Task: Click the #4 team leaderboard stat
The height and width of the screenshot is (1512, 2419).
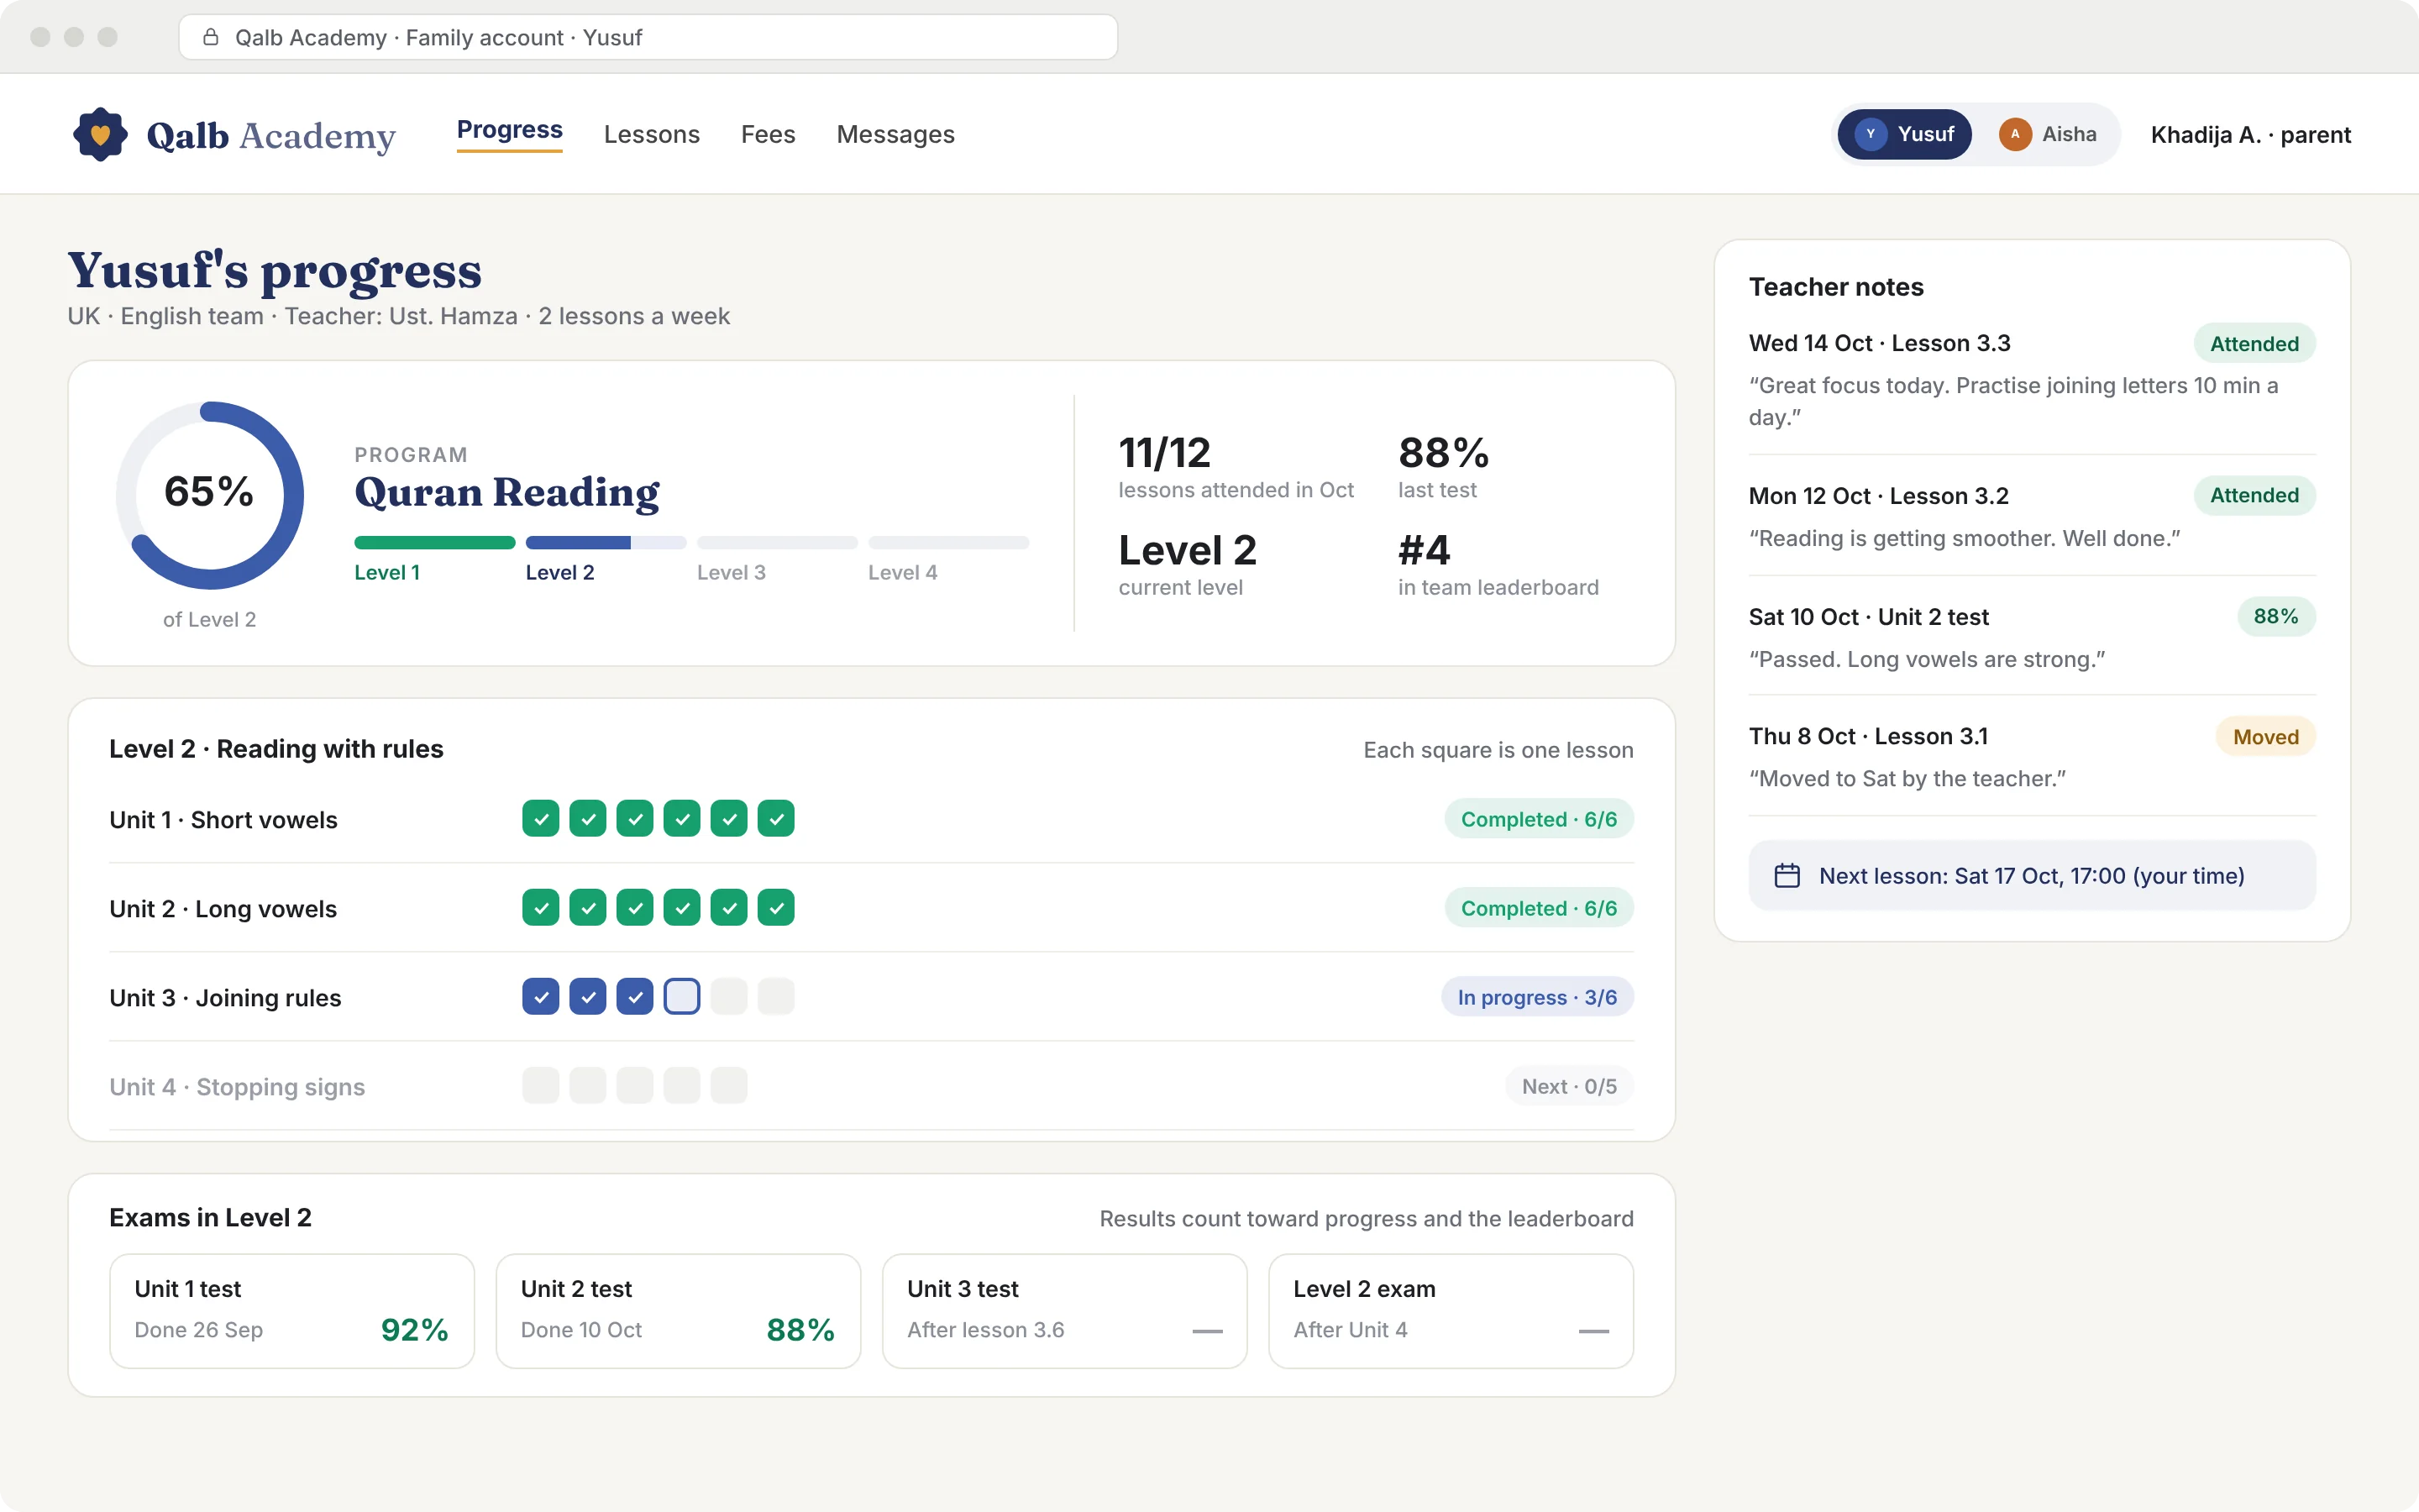Action: [1498, 565]
